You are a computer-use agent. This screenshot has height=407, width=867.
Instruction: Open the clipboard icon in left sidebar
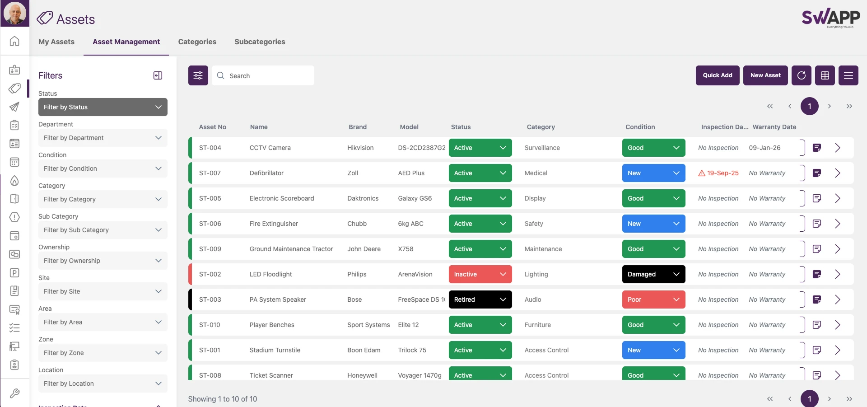tap(15, 126)
